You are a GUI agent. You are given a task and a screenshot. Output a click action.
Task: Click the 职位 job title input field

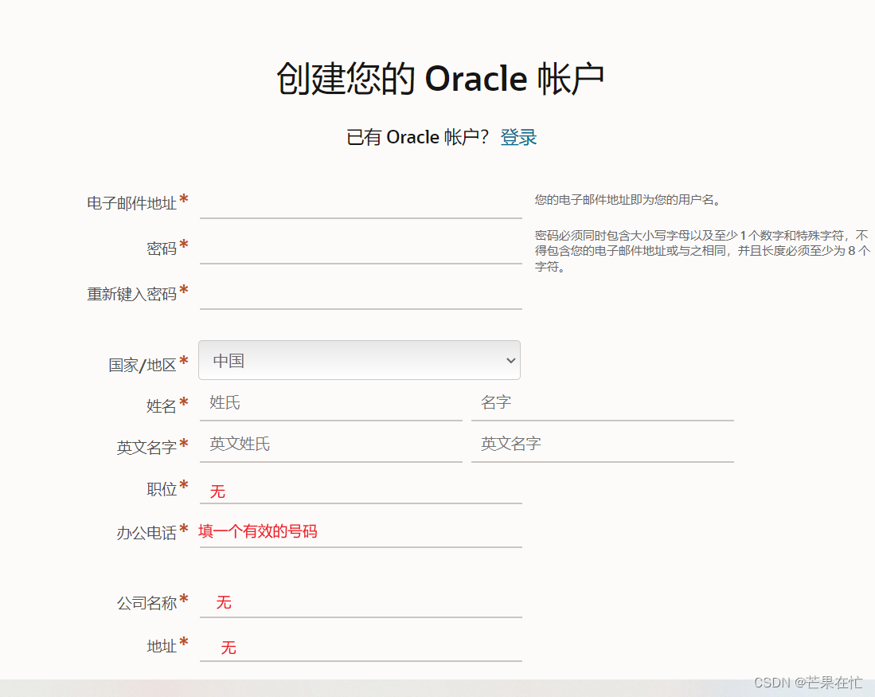coord(361,489)
